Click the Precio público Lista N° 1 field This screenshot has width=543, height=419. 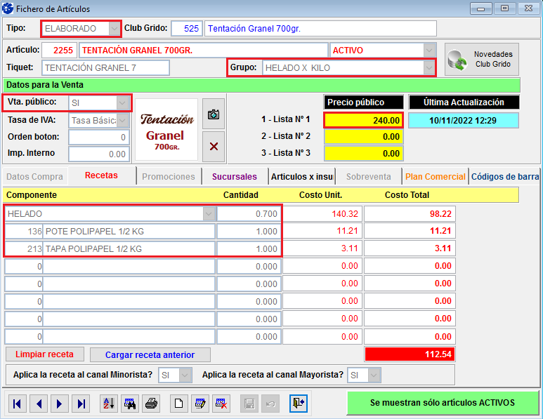(363, 120)
